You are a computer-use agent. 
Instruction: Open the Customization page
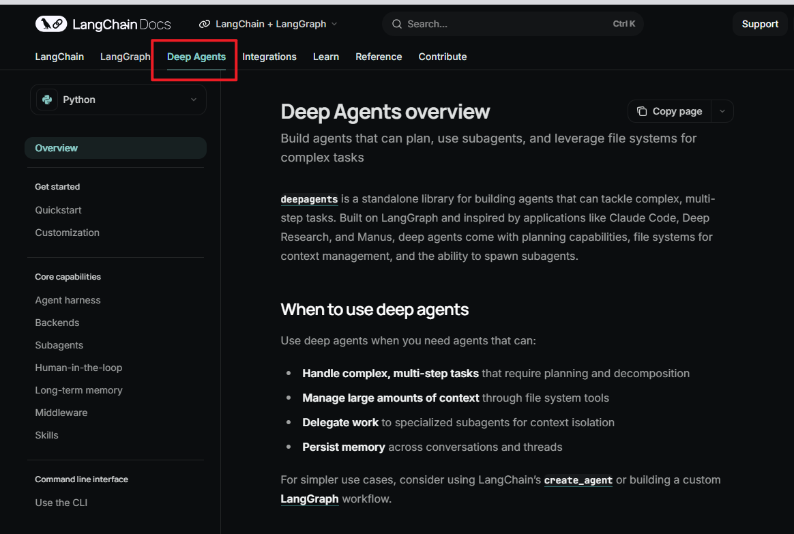[x=68, y=233]
